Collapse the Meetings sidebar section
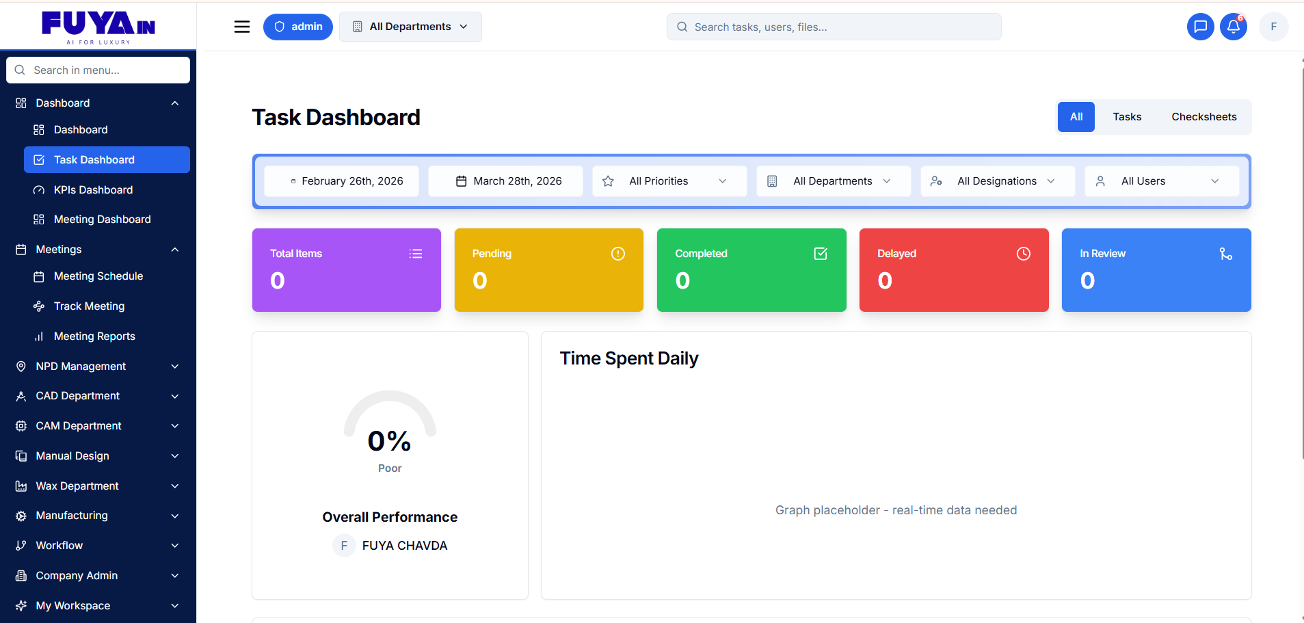 175,250
